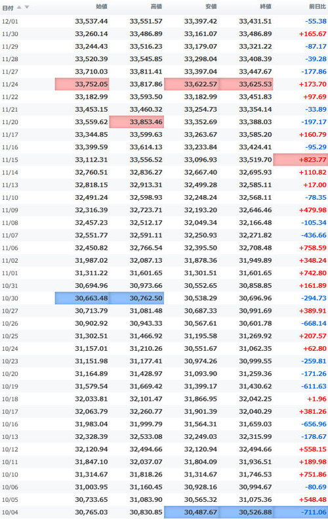This screenshot has width=328, height=519.
Task: Select the 日付 column header
Action: coord(7,7)
